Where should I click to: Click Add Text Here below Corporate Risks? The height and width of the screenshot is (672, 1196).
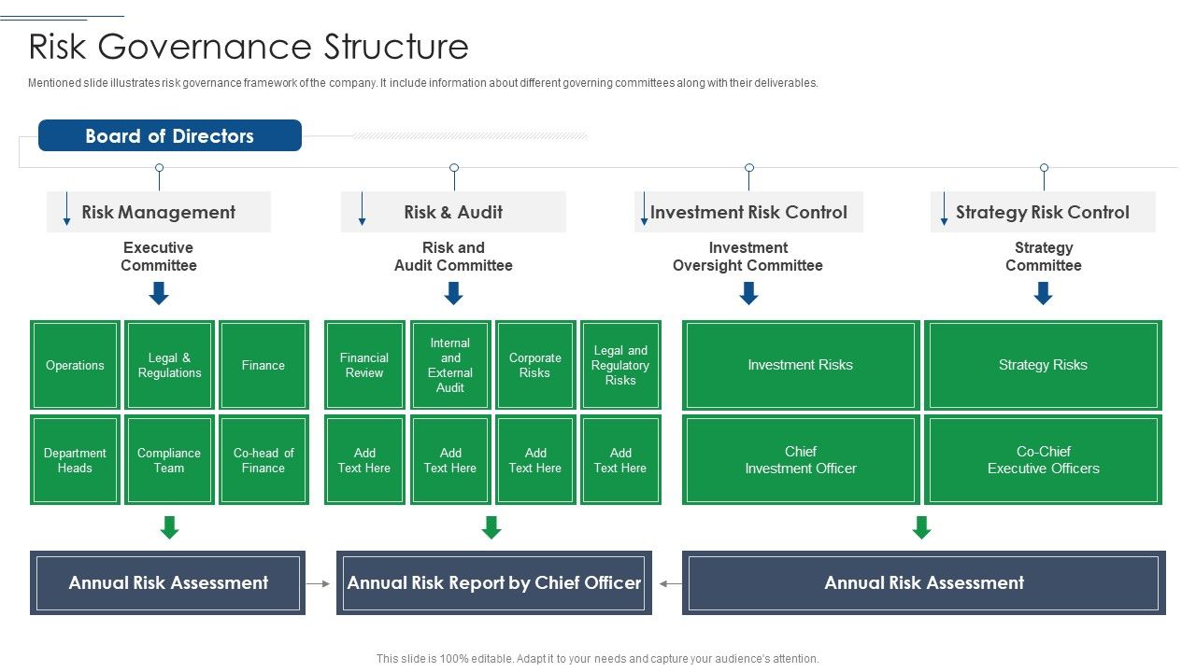tap(535, 460)
